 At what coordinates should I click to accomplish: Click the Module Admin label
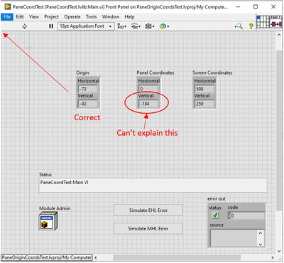[x=55, y=208]
